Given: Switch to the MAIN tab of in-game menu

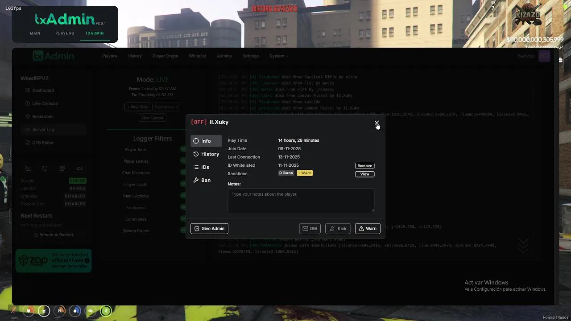Looking at the screenshot, I should pos(35,33).
